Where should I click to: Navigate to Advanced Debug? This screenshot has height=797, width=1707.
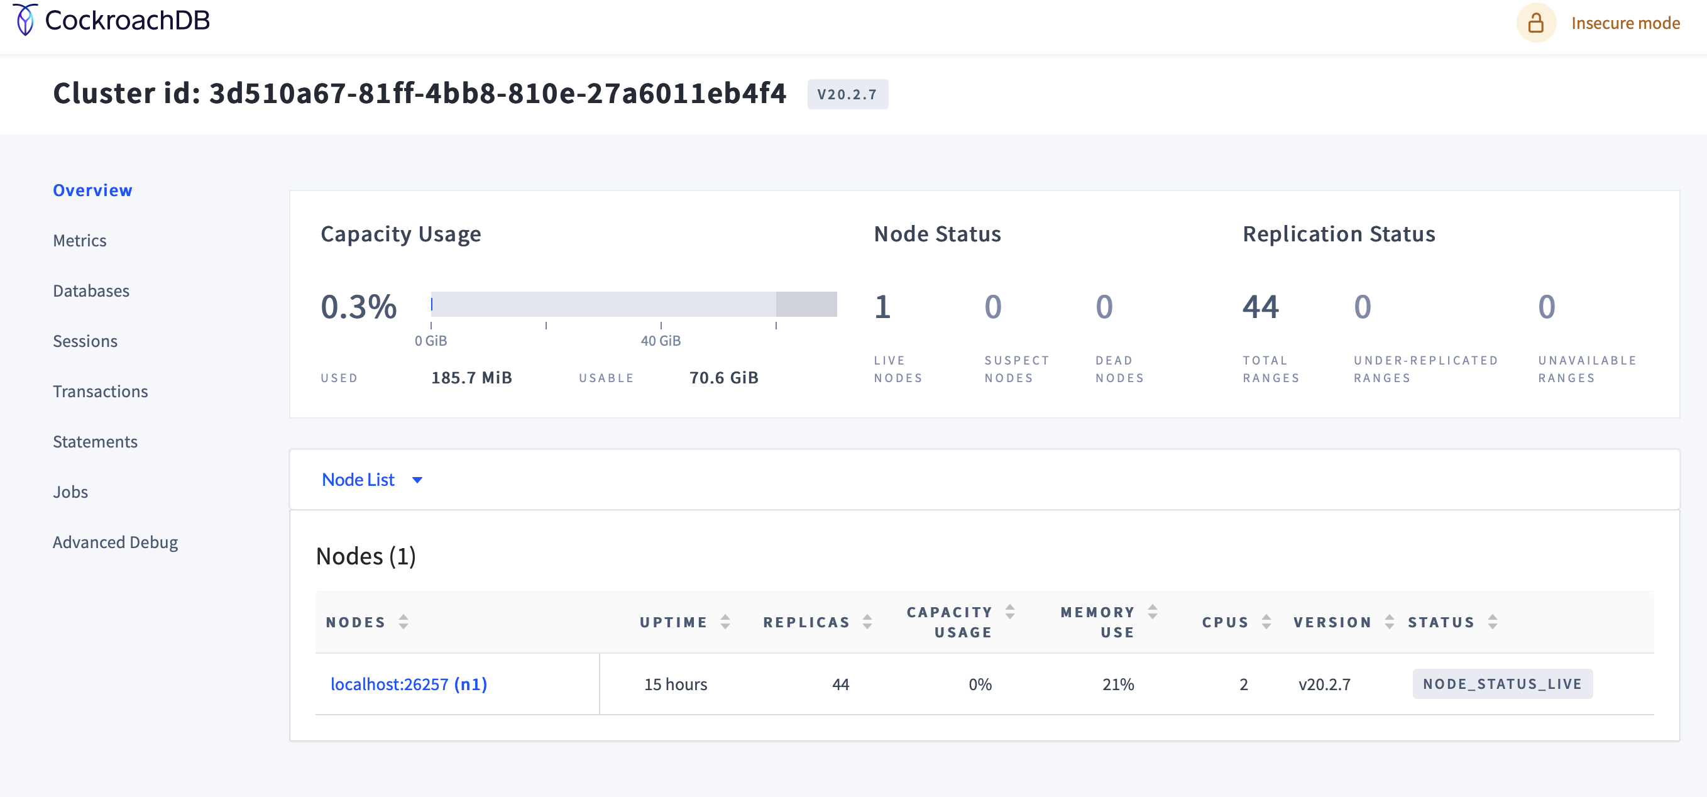tap(115, 542)
